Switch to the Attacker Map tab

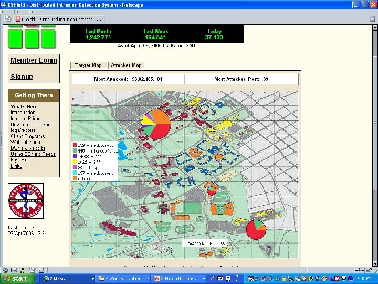tap(127, 65)
